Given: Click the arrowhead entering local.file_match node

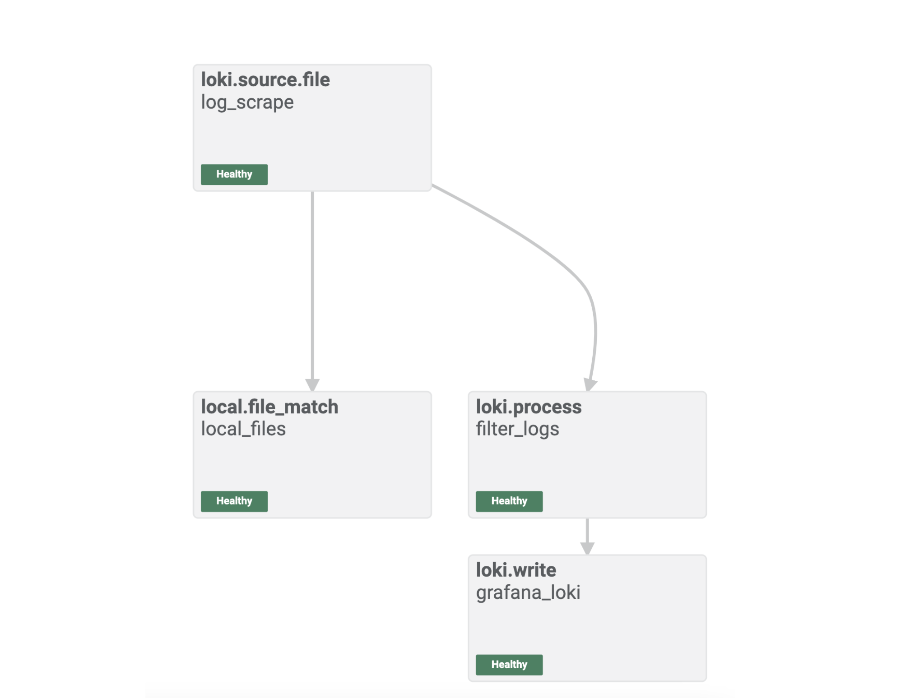Looking at the screenshot, I should click(x=312, y=385).
